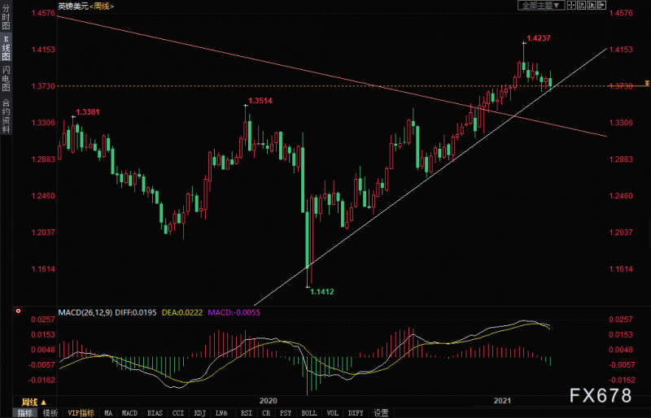This screenshot has width=651, height=418.
Task: Choose the CR indicator
Action: click(x=266, y=413)
